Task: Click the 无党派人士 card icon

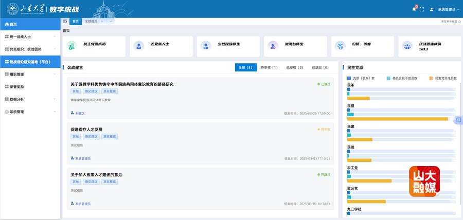Action: tap(138, 46)
